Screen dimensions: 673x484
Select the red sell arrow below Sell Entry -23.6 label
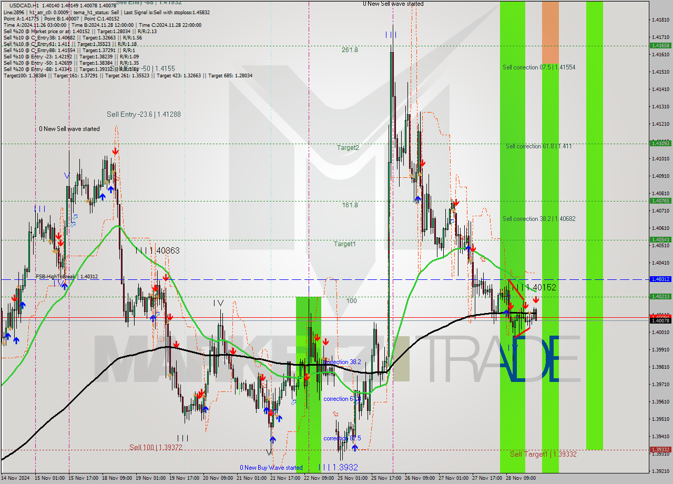115,150
